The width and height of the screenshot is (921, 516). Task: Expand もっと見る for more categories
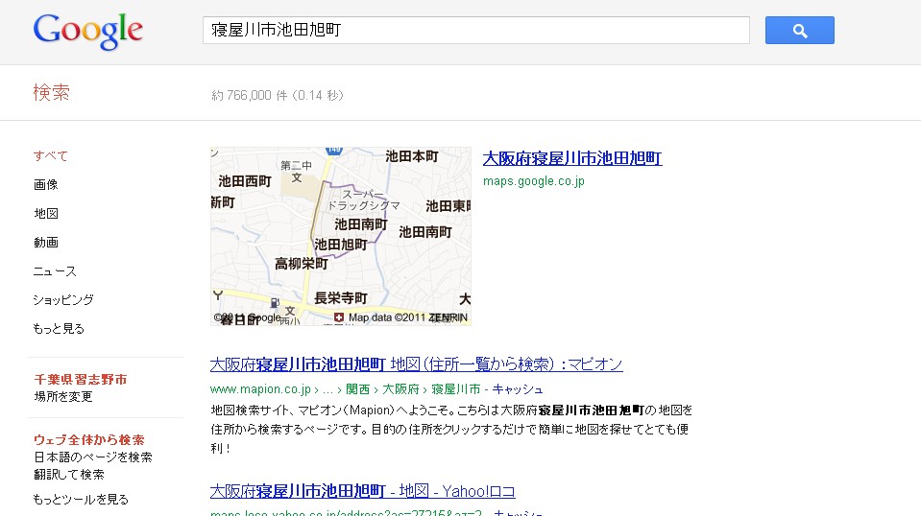pyautogui.click(x=59, y=328)
